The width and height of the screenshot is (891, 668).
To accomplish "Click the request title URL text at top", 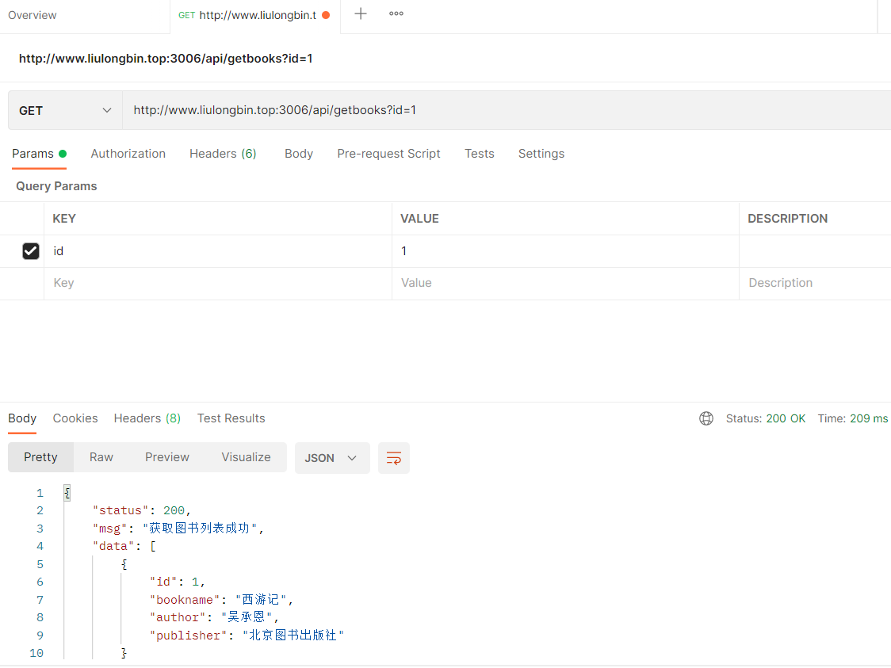I will point(166,59).
